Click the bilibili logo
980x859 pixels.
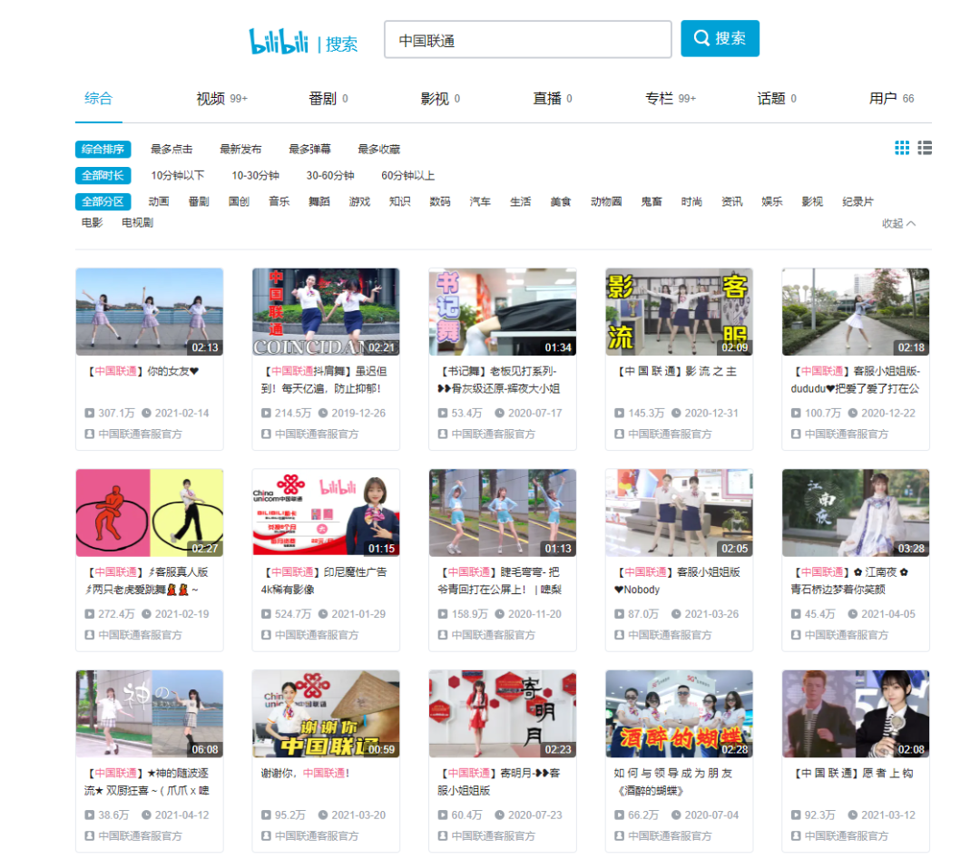coord(279,41)
